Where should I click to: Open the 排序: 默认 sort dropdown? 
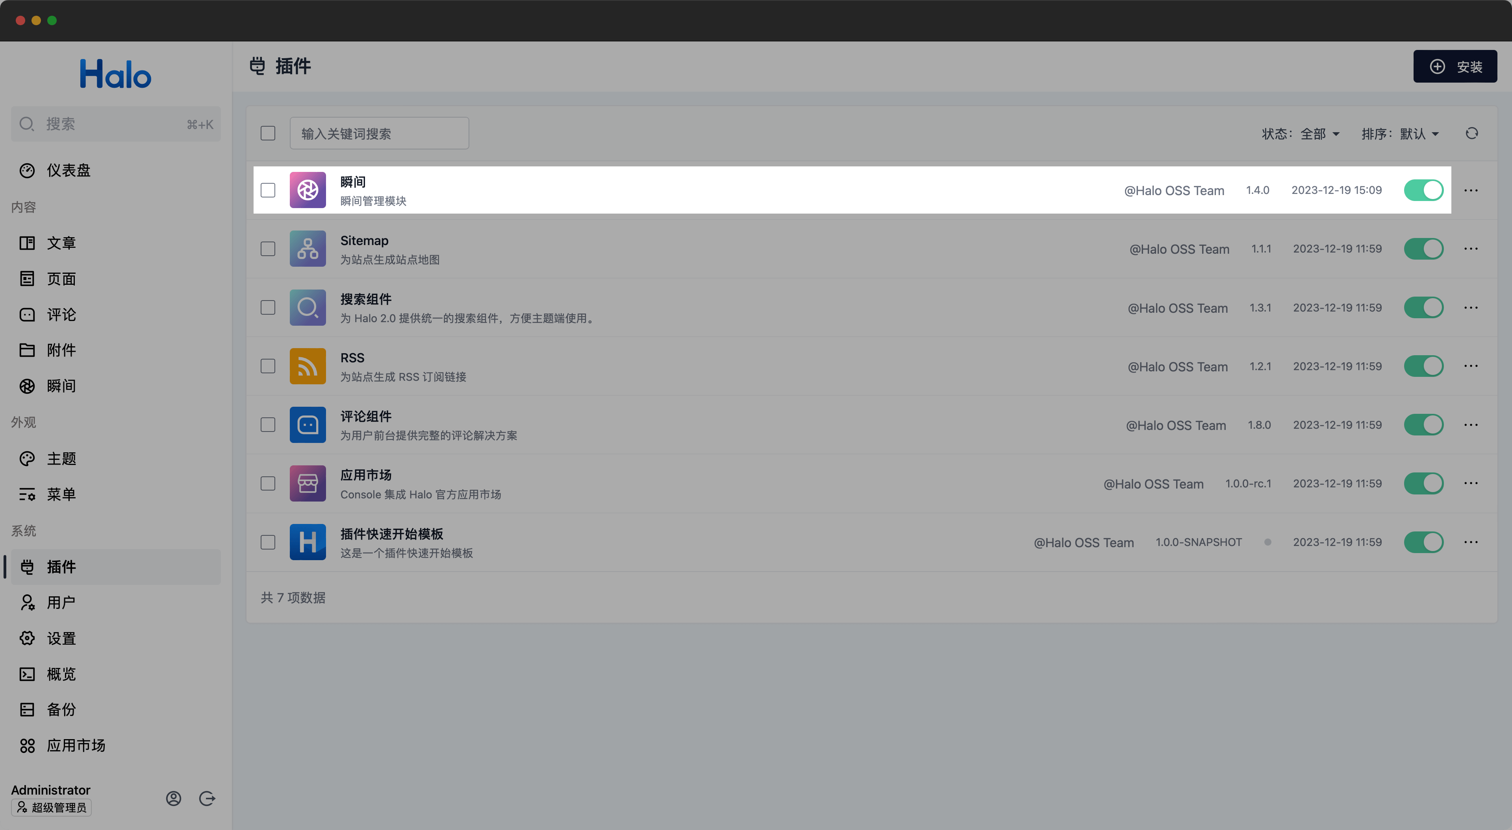point(1401,134)
